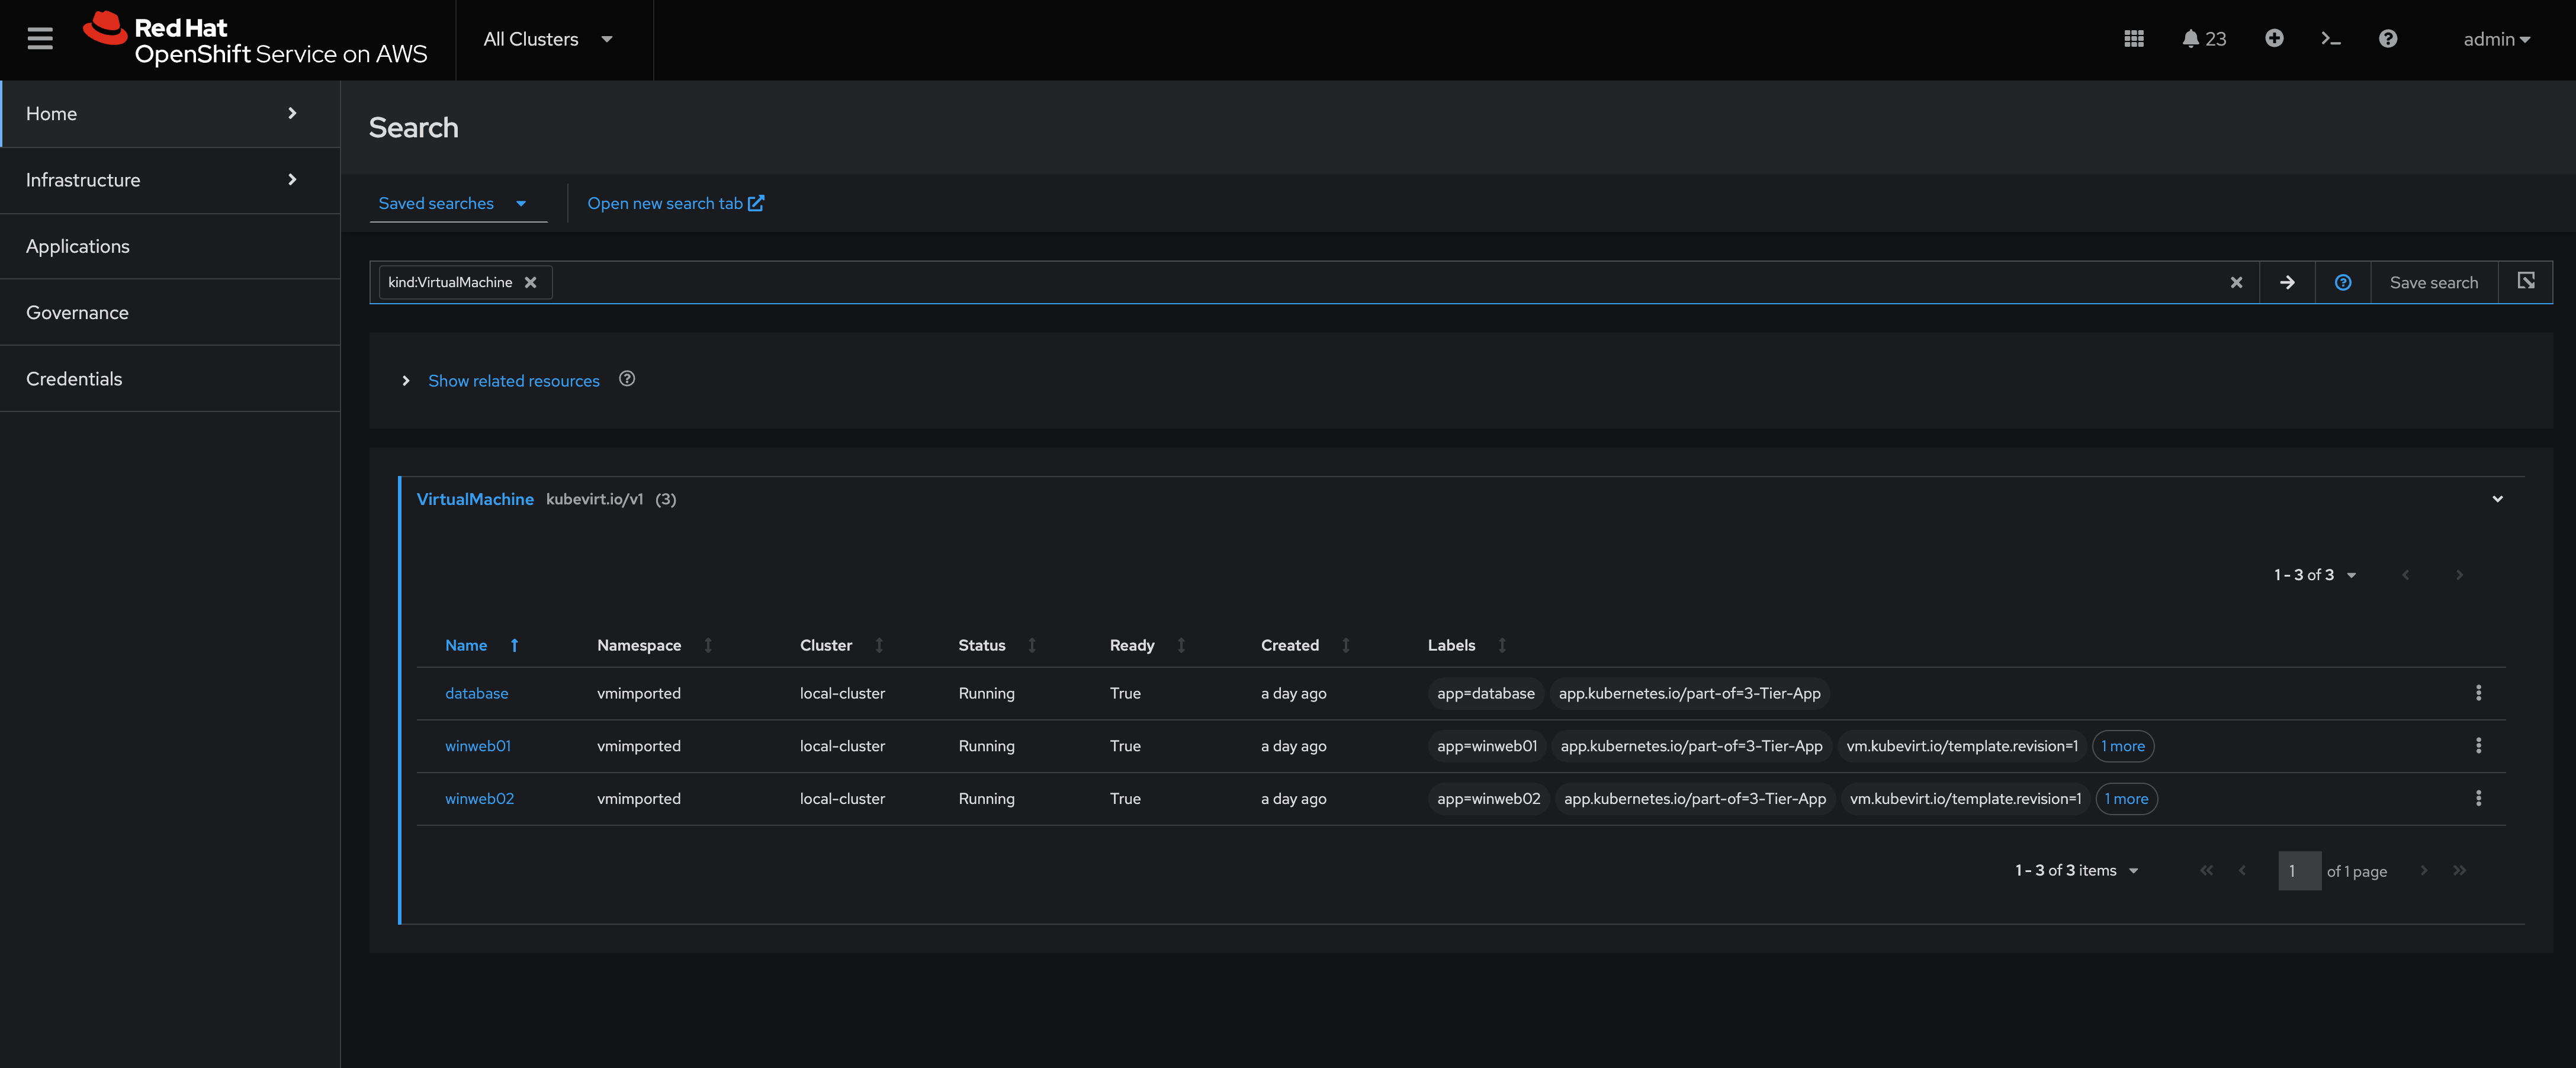The width and height of the screenshot is (2576, 1068).
Task: Show 1 more labels for winweb02
Action: pyautogui.click(x=2126, y=798)
